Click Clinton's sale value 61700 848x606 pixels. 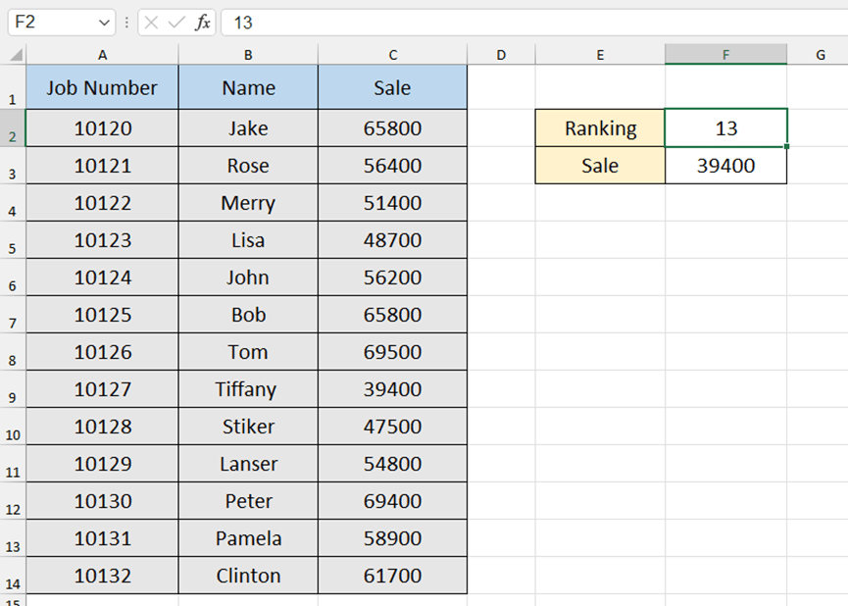[x=393, y=576]
